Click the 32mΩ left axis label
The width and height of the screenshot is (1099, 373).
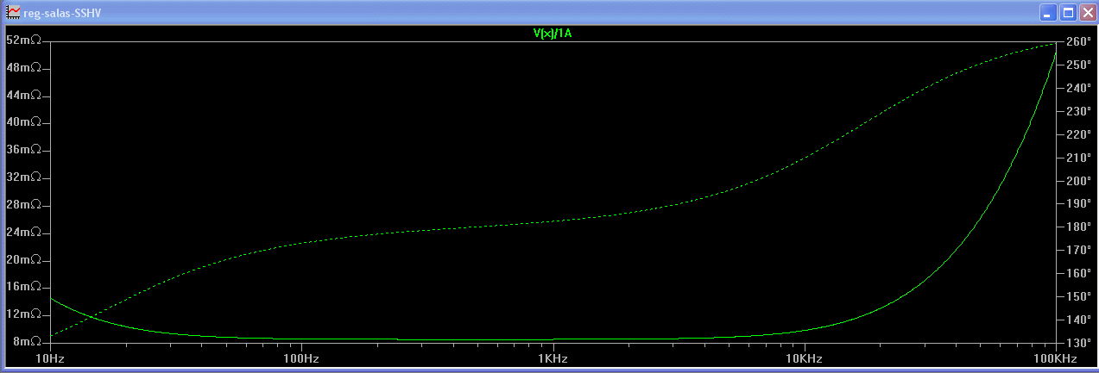click(22, 177)
